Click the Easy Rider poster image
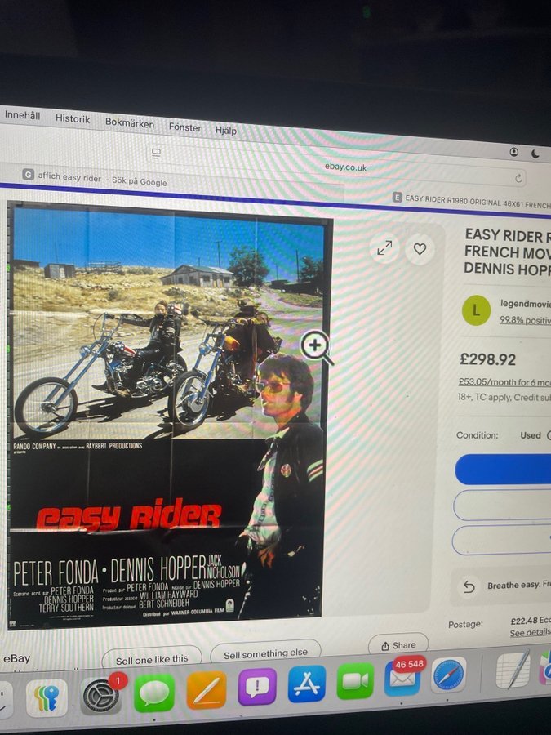The height and width of the screenshot is (735, 551). (169, 415)
